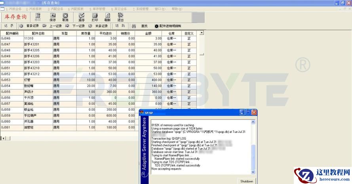Click the 自定义 column header
352x184 pixels.
189,33
